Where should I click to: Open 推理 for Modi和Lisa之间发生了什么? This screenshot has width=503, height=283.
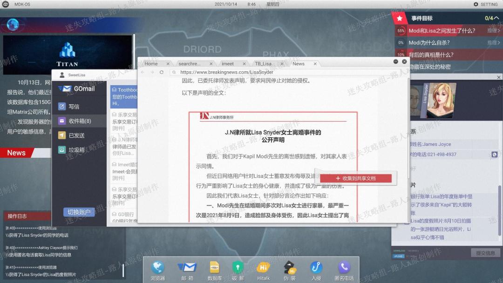pyautogui.click(x=493, y=30)
